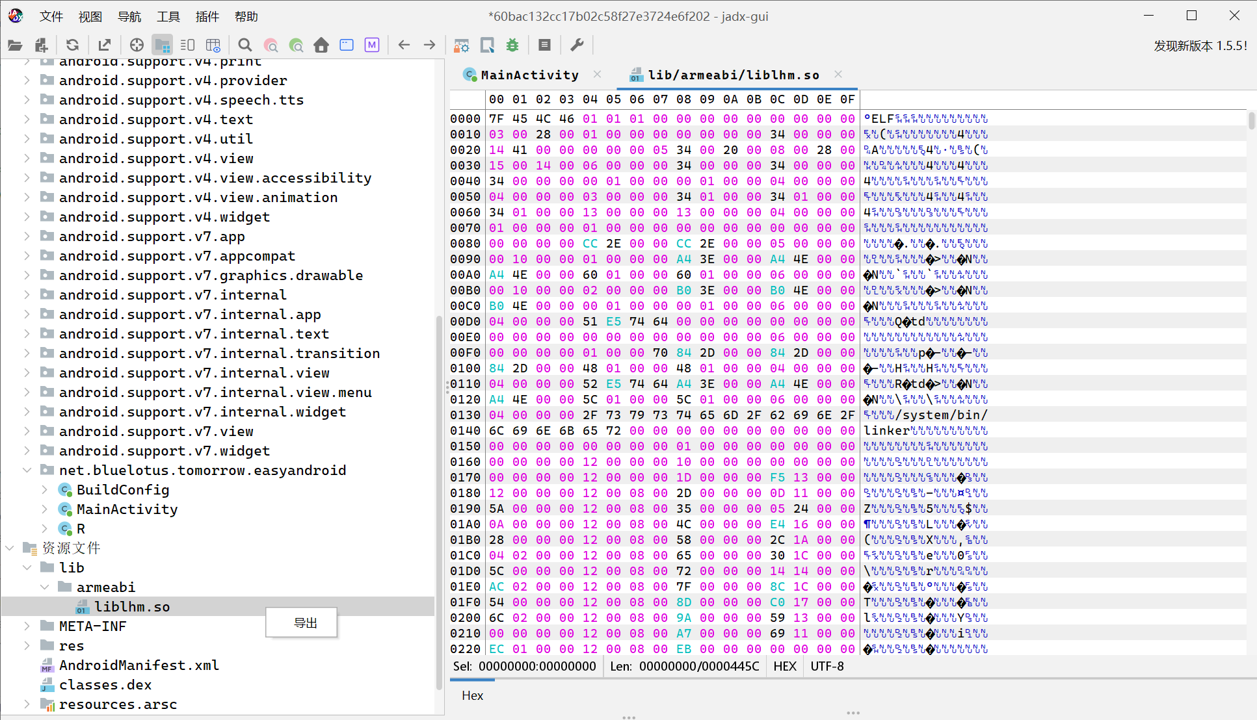Collapse the net.bluelotus.tomorrow.easyandroid package
This screenshot has width=1257, height=720.
pos(27,470)
